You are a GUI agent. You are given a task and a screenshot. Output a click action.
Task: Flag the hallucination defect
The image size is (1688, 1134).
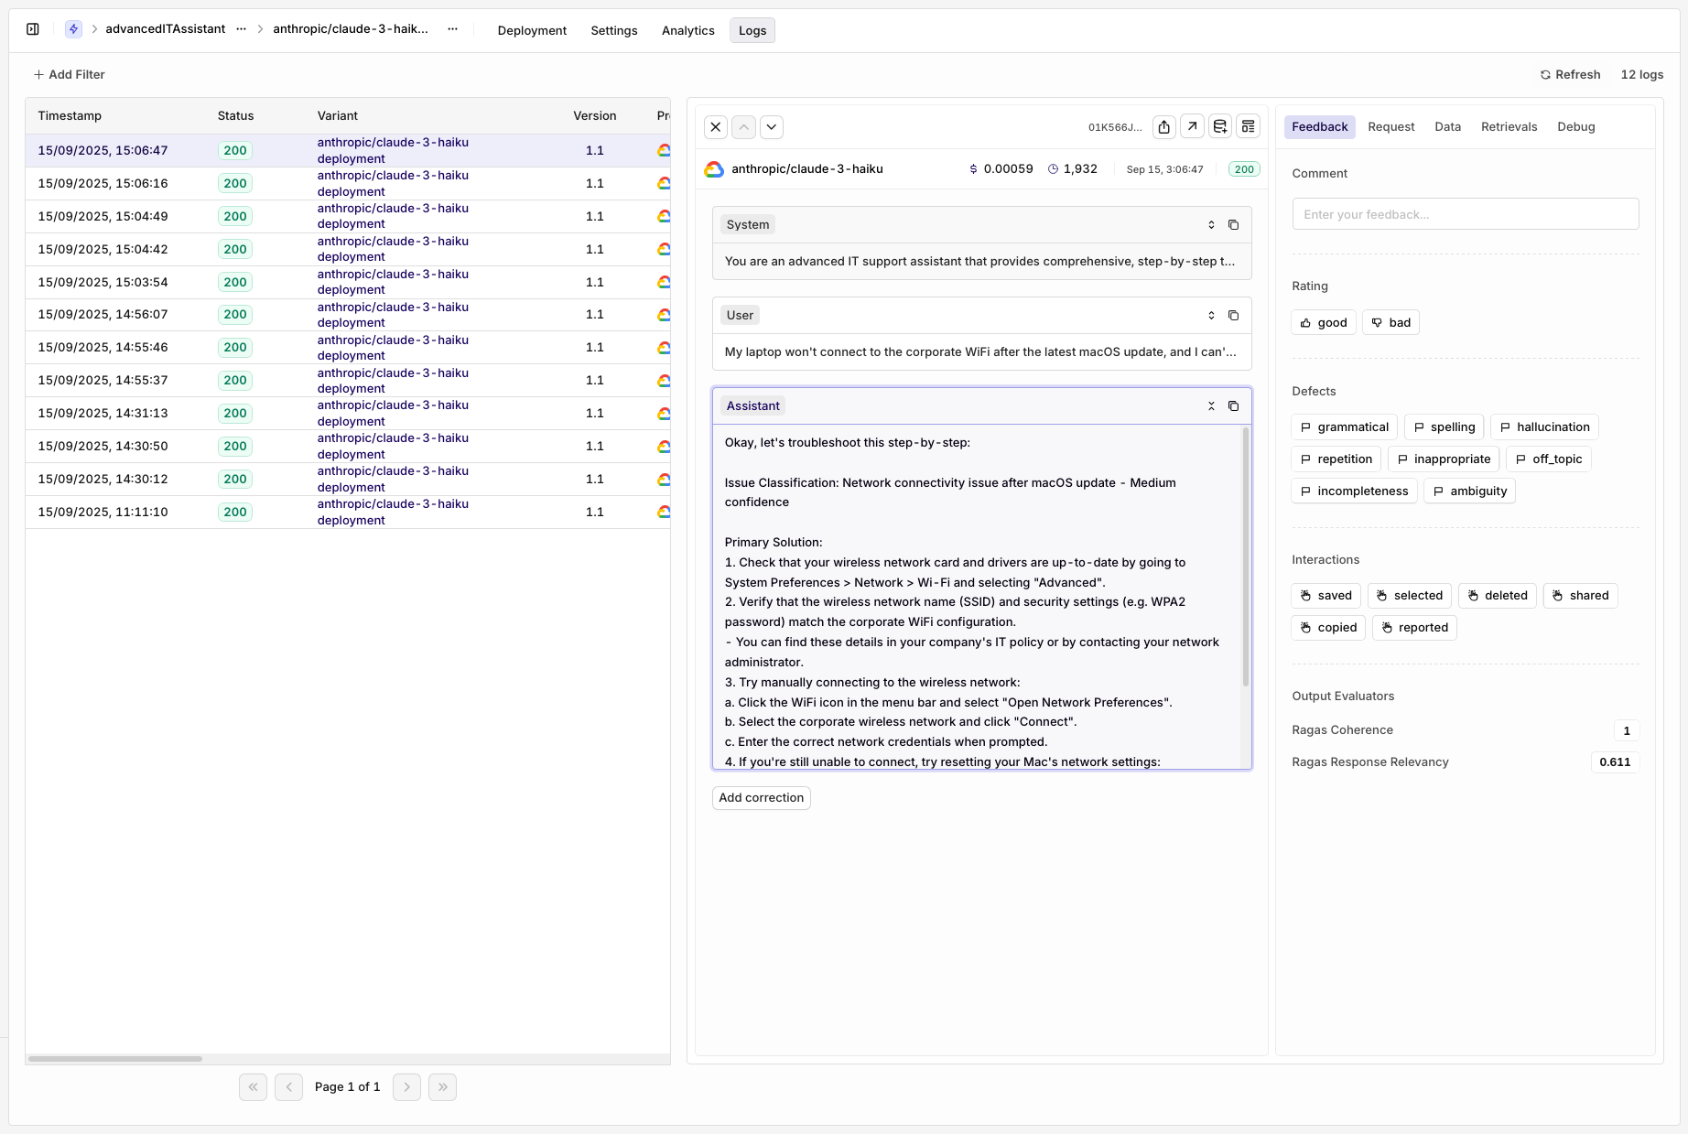tap(1545, 427)
